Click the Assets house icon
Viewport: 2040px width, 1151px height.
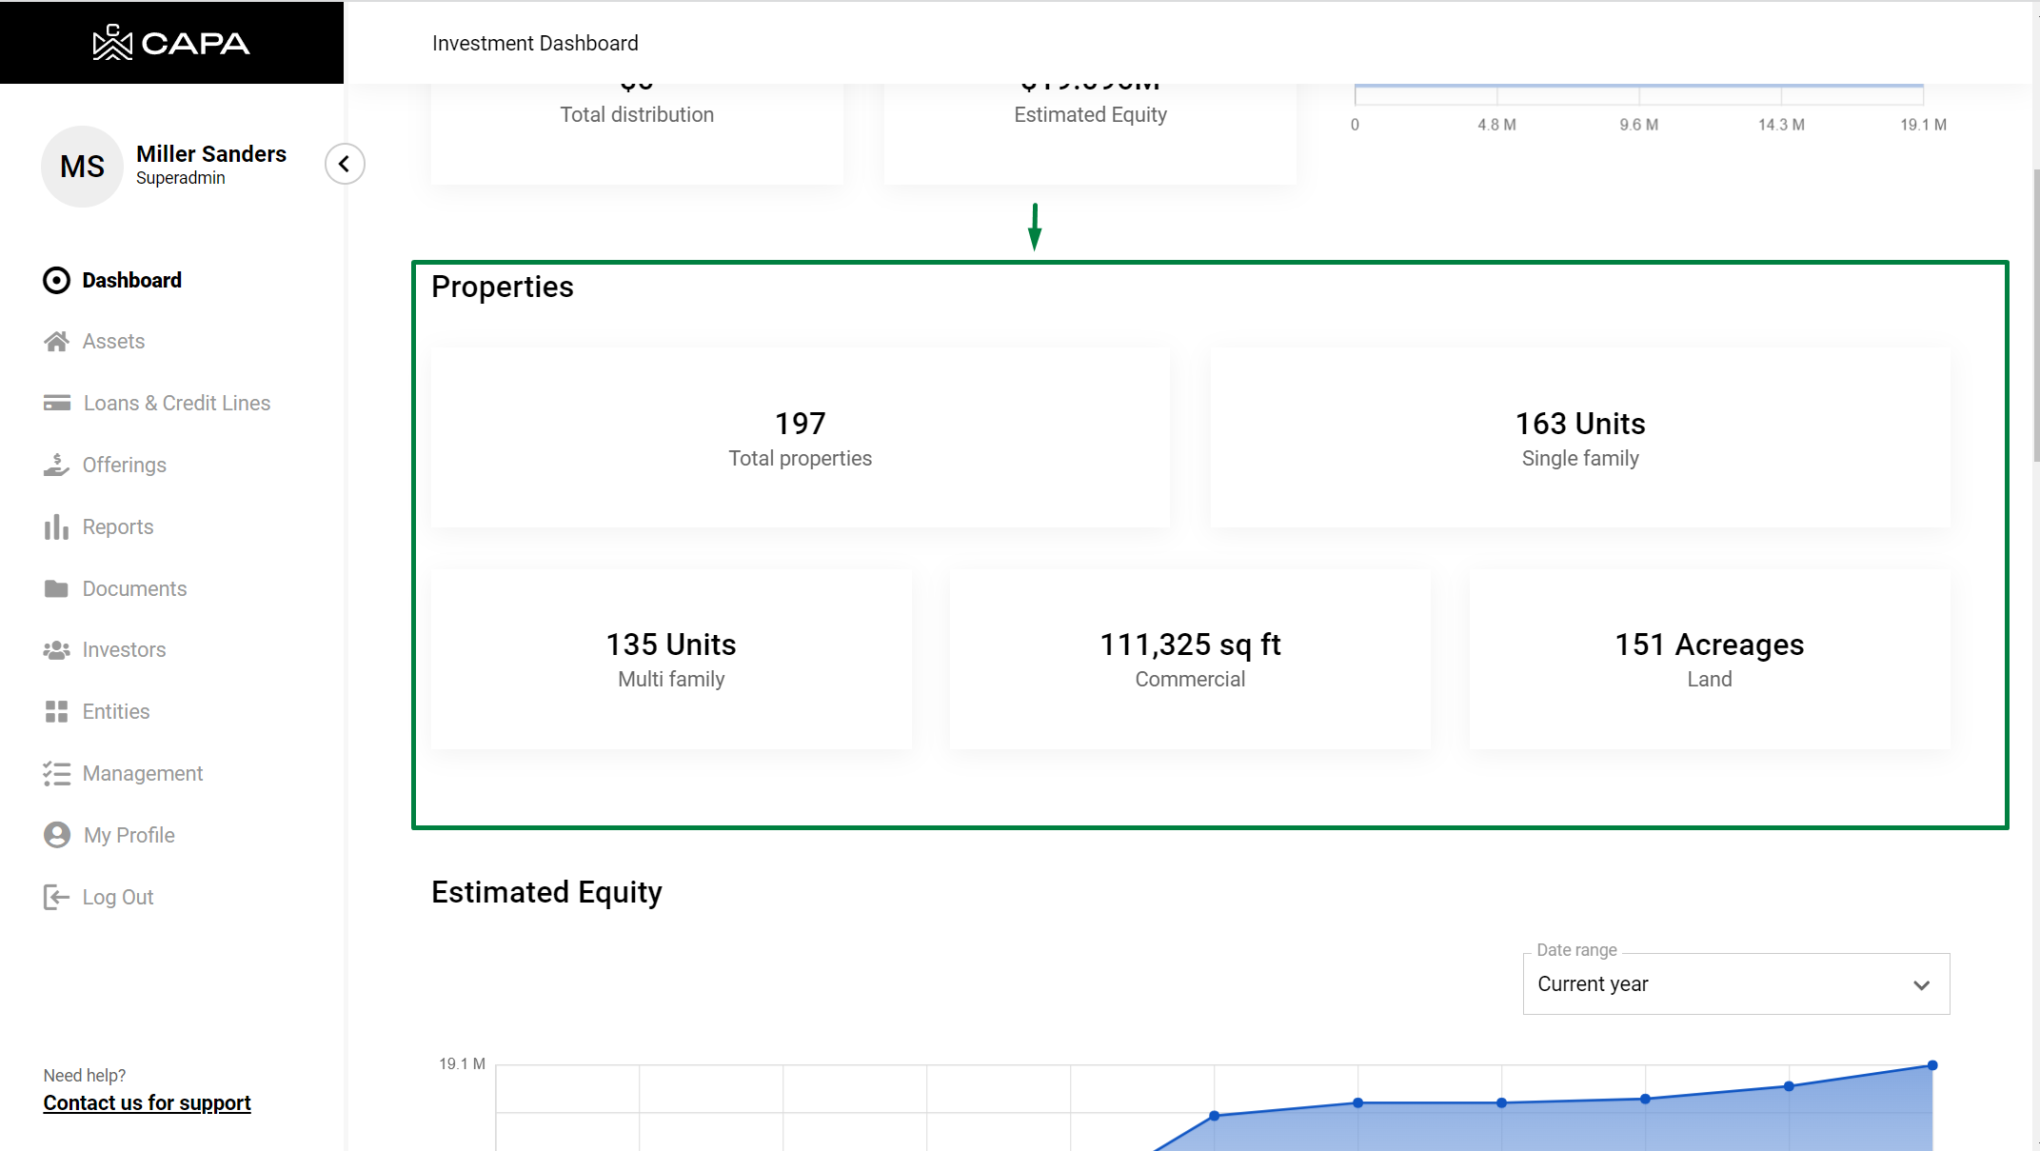[x=56, y=342]
